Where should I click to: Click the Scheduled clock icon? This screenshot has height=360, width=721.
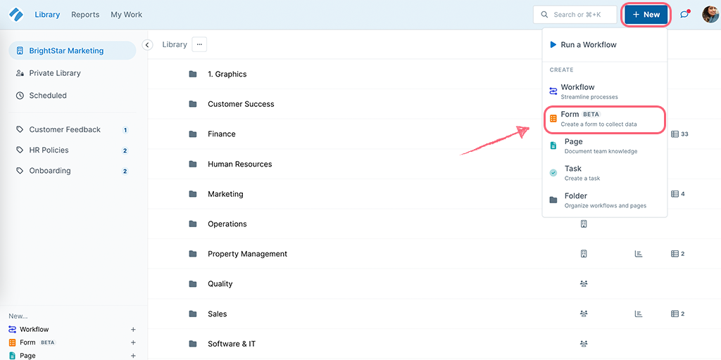coord(20,96)
